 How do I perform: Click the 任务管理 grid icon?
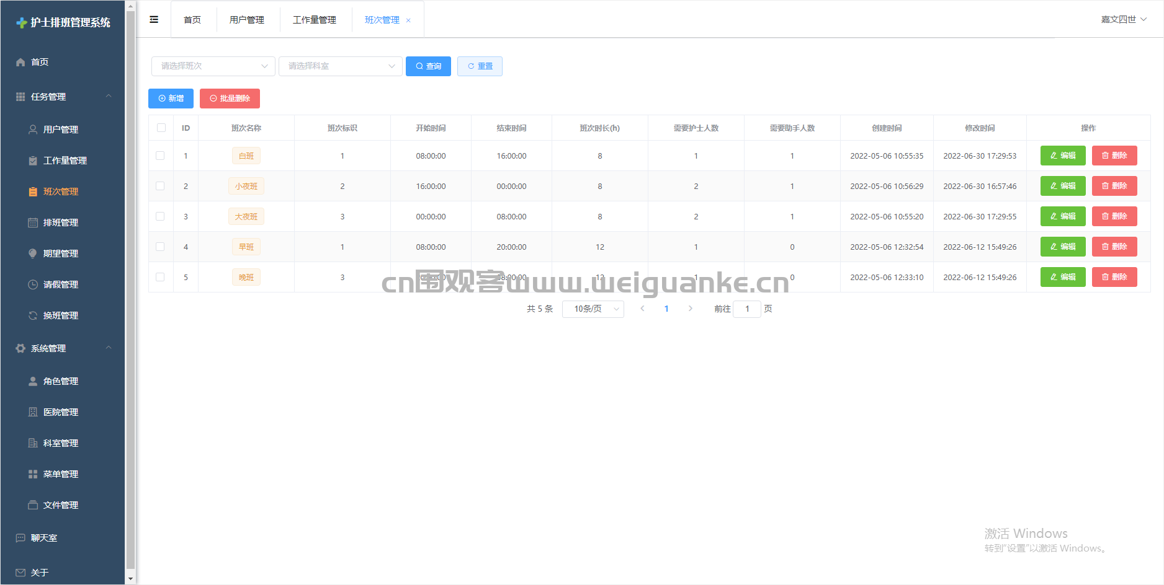coord(20,97)
